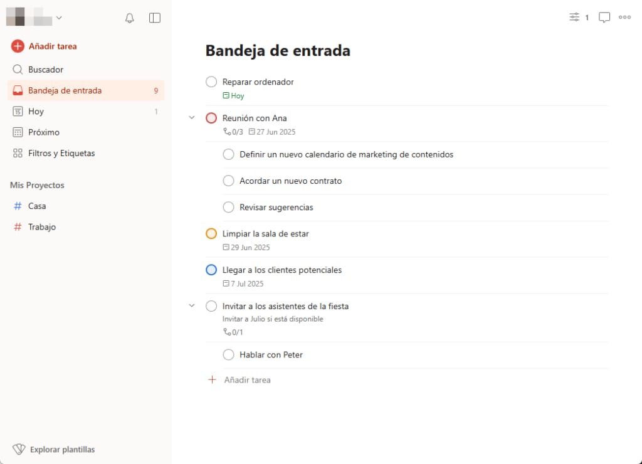Mark Reparar ordenador as completed

(211, 82)
